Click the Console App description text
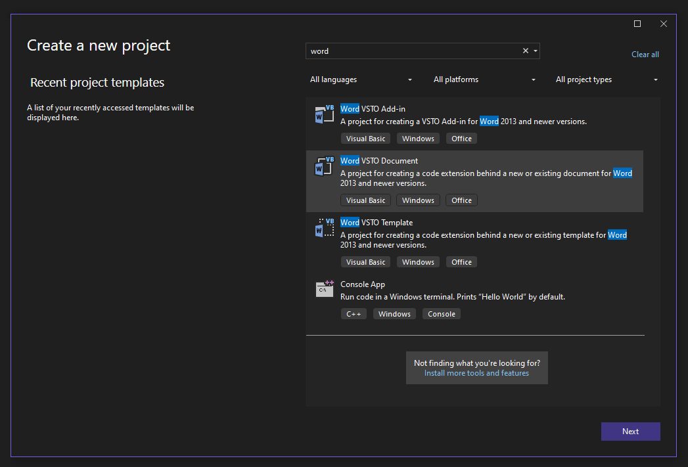 [x=453, y=297]
